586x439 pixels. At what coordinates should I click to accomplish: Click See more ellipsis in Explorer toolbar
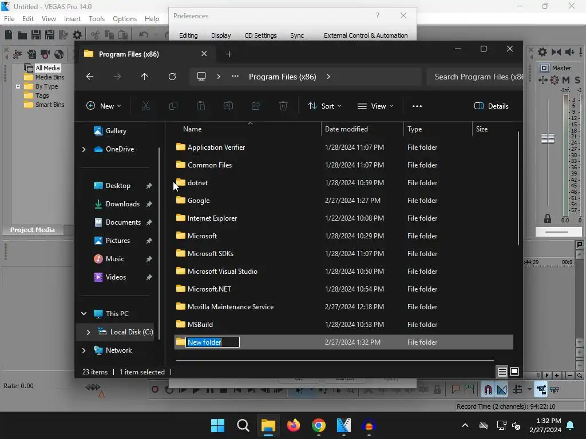[x=417, y=106]
